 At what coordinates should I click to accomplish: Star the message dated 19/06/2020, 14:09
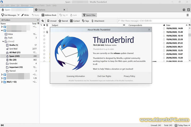coord(44,28)
